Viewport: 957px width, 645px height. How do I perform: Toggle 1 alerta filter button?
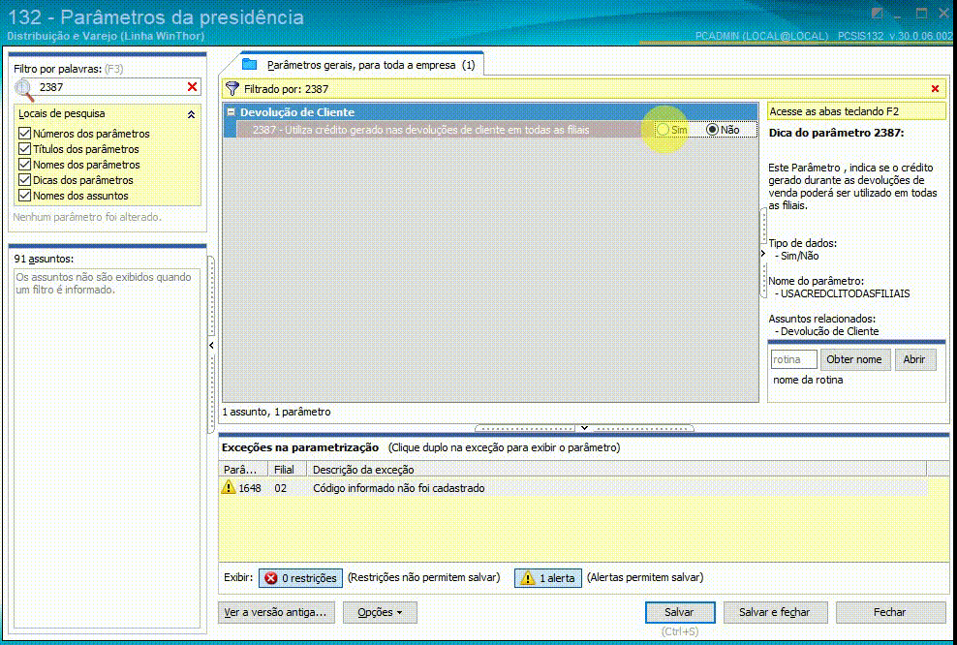tap(548, 578)
